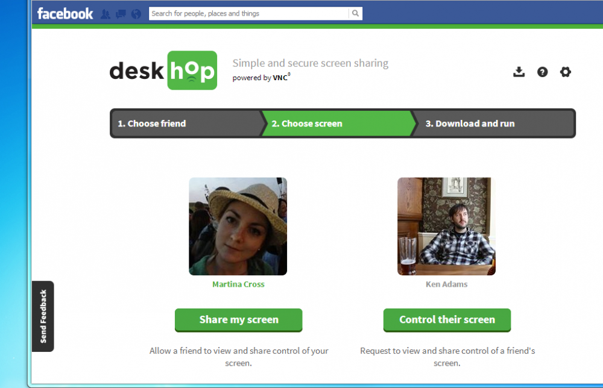Select step 3 Download and run
The height and width of the screenshot is (388, 603).
point(493,124)
